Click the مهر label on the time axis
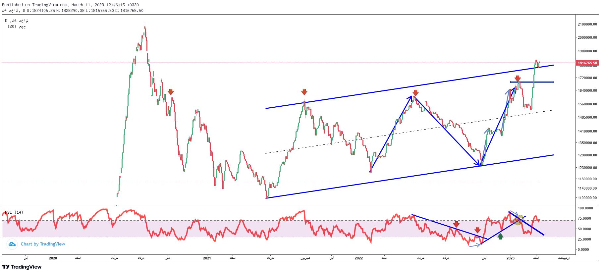601x273 pixels. (x=168, y=258)
